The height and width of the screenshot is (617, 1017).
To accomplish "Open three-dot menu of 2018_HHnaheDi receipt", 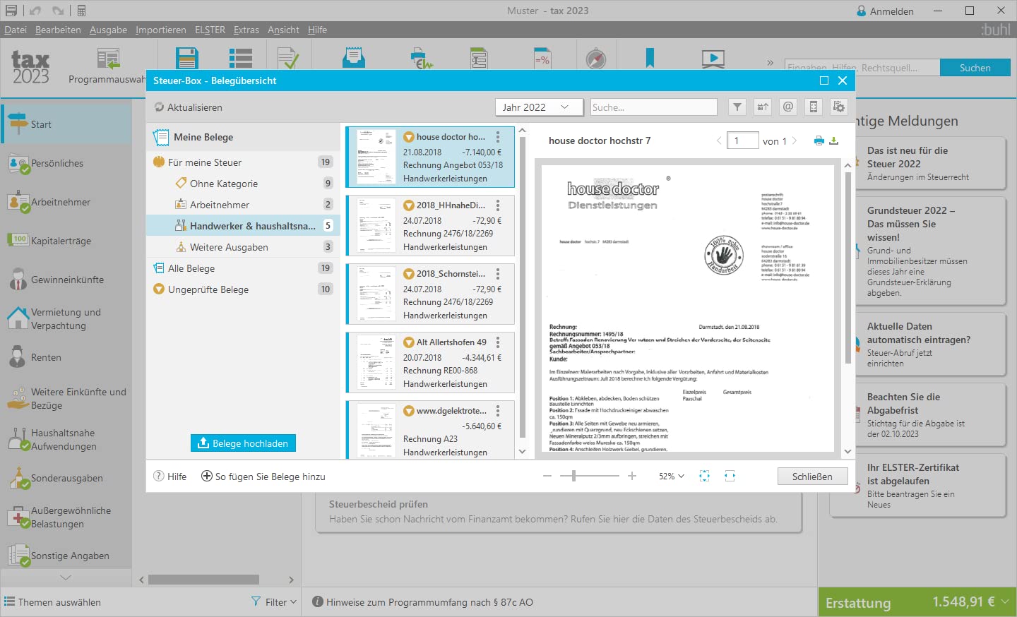I will point(498,205).
